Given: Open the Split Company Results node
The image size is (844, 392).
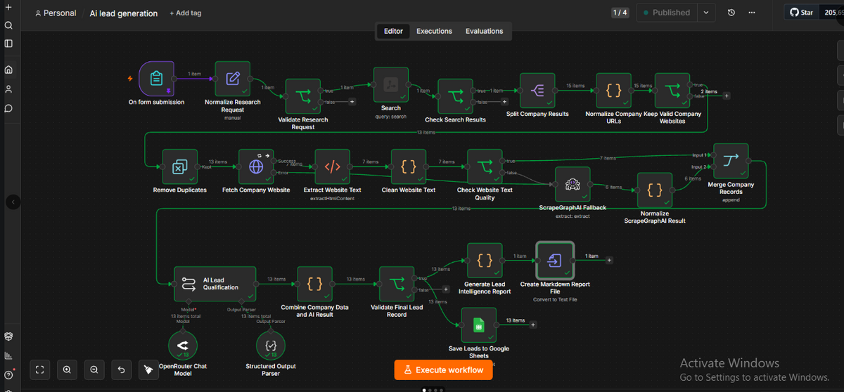Looking at the screenshot, I should point(537,91).
